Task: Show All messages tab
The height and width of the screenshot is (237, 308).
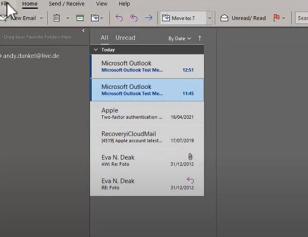Action: 104,38
